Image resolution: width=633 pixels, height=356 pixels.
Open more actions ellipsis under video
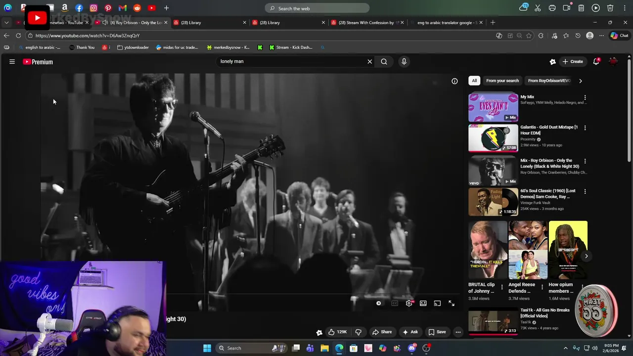click(x=458, y=332)
